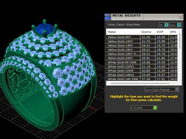
Task: Toggle the GV library switch
Action: point(164,25)
